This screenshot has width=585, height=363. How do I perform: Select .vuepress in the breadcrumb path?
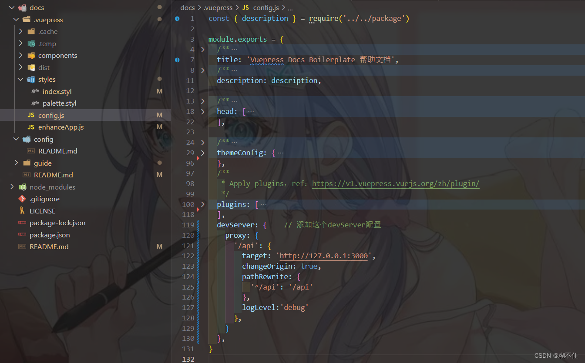[x=219, y=8]
